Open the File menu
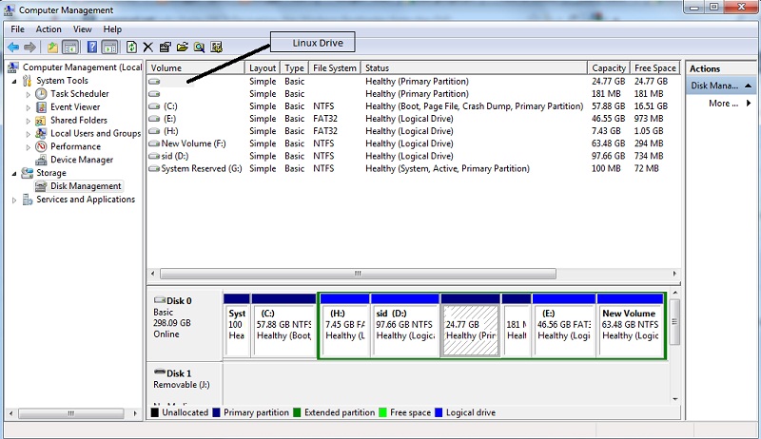This screenshot has width=761, height=439. (x=17, y=29)
